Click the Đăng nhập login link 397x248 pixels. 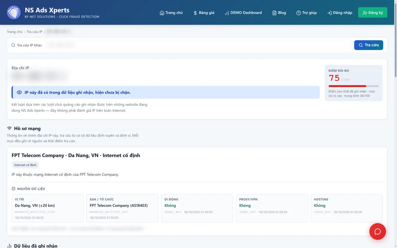(340, 13)
